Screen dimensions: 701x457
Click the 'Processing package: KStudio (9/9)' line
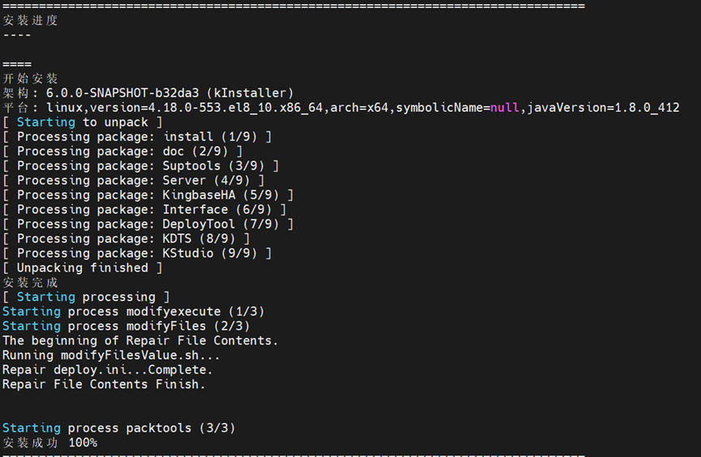click(x=138, y=254)
